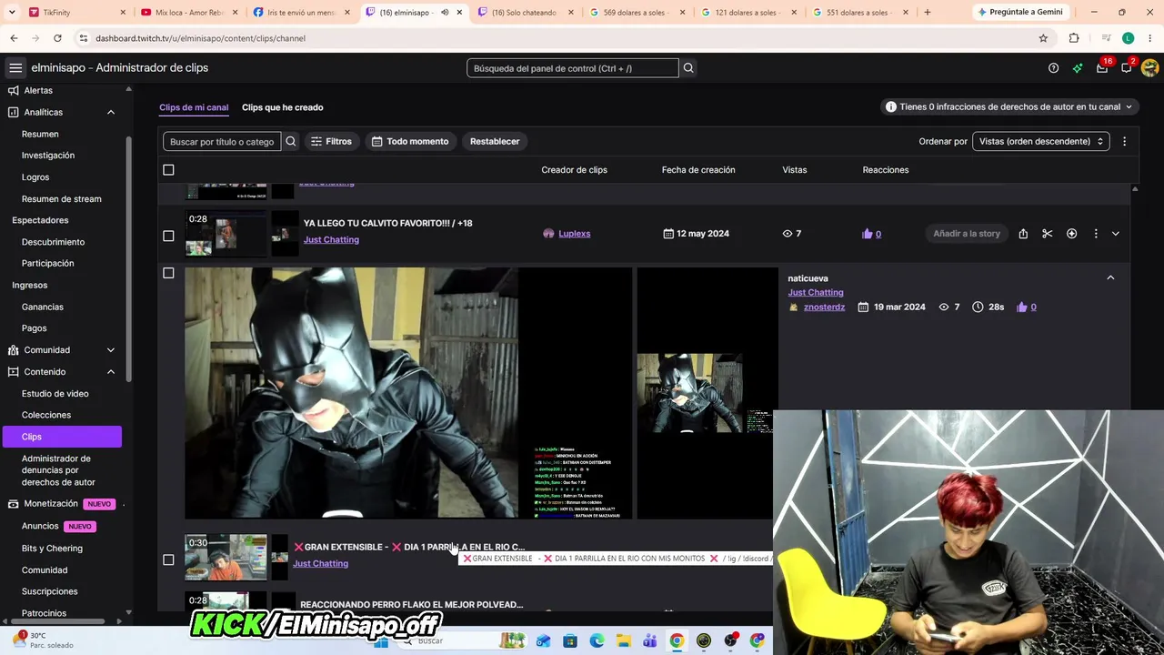Open the green sparkle shortcuts icon
The width and height of the screenshot is (1164, 655).
click(x=1078, y=68)
